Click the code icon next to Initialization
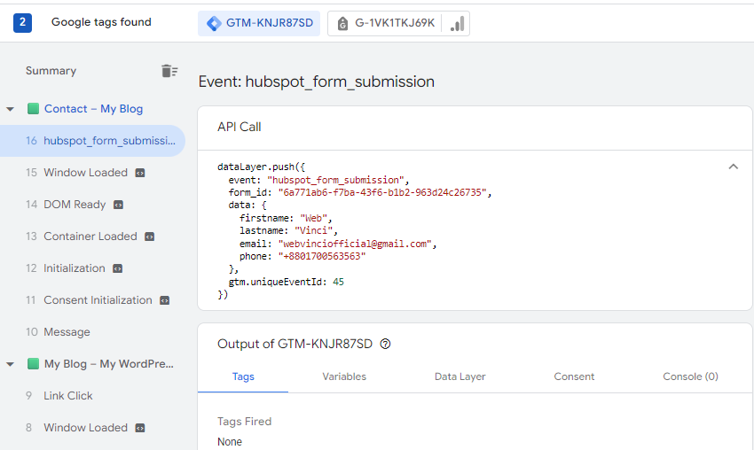The image size is (754, 450). (x=118, y=268)
